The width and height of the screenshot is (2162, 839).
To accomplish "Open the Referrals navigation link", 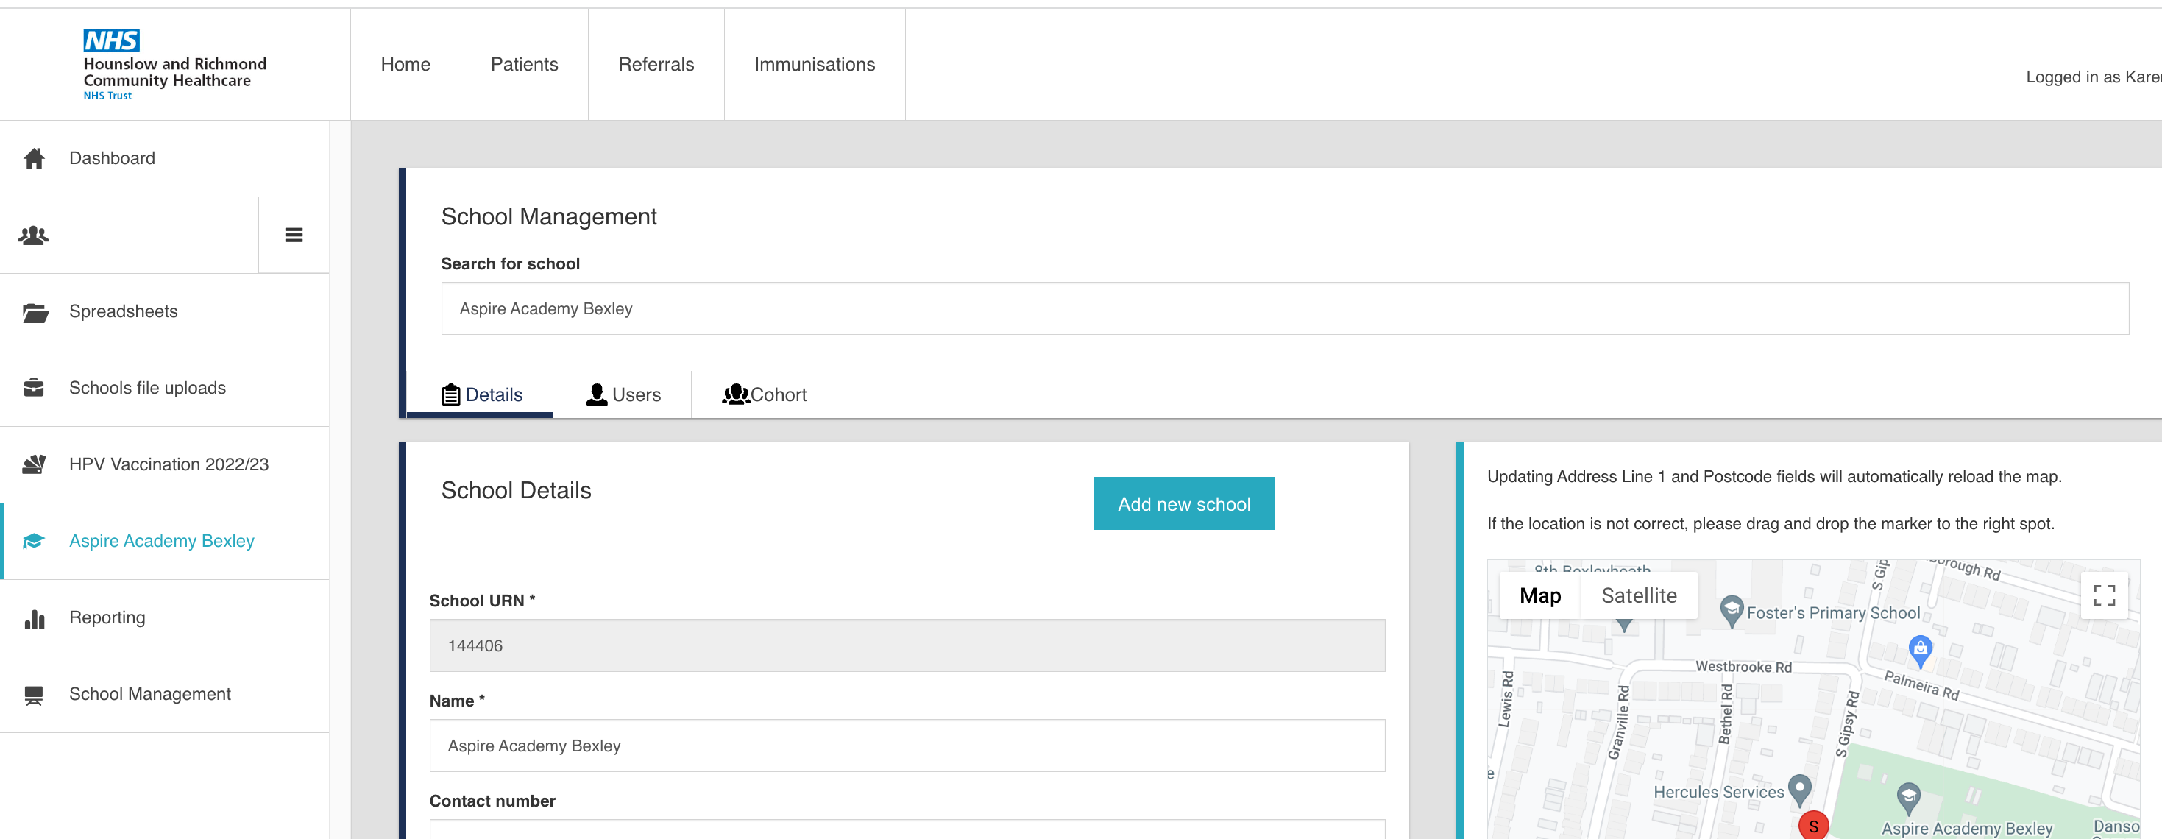I will pyautogui.click(x=656, y=65).
